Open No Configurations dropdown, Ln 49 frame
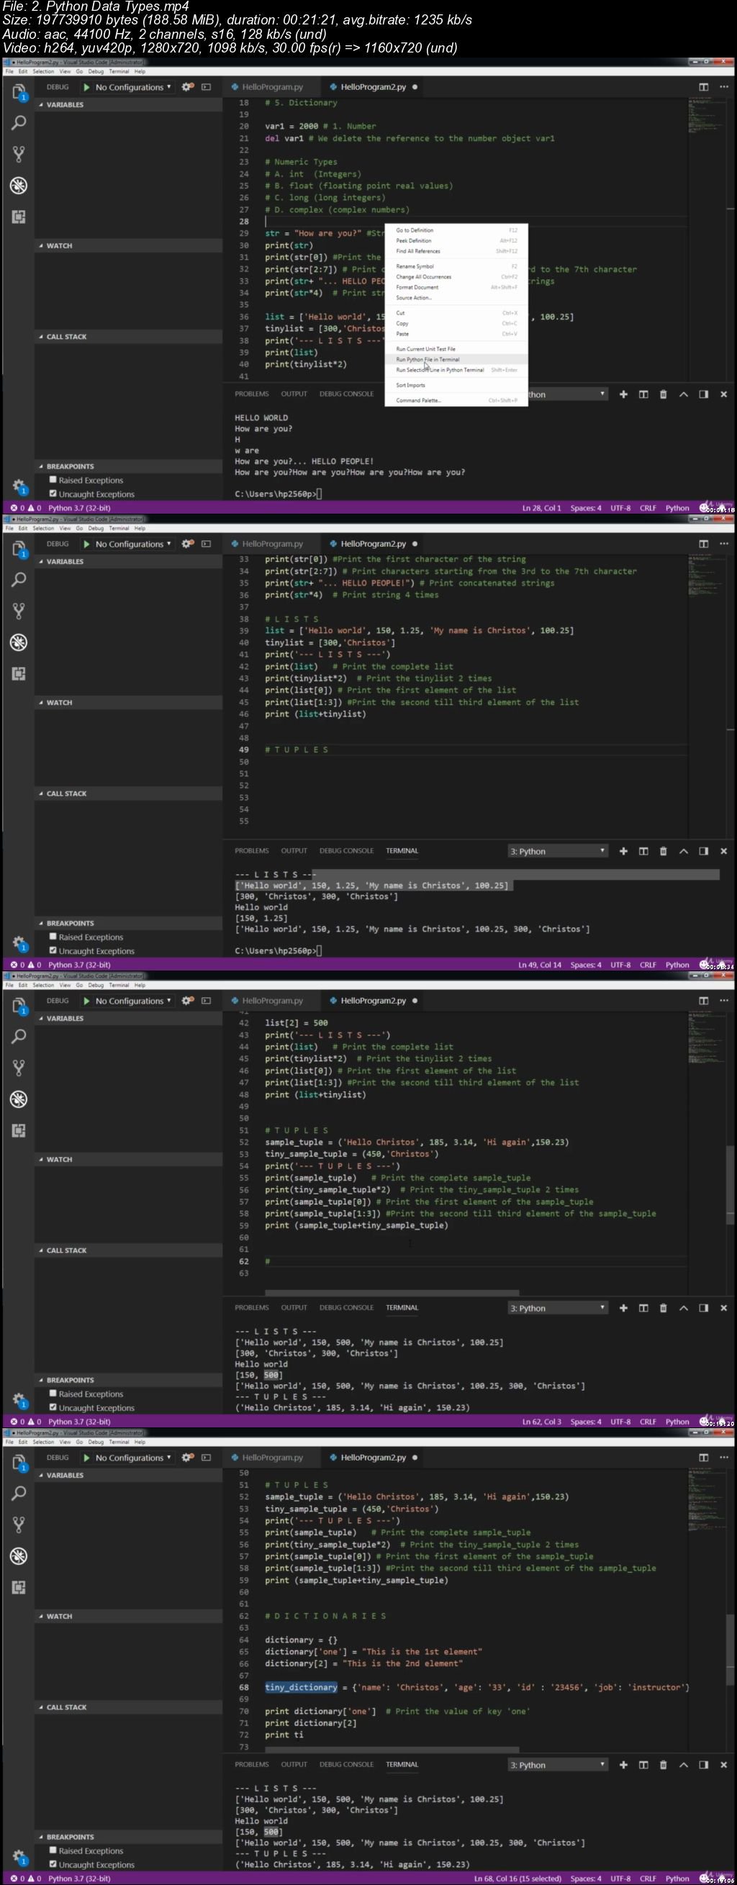Screen dimensions: 737x1885 [x=133, y=544]
